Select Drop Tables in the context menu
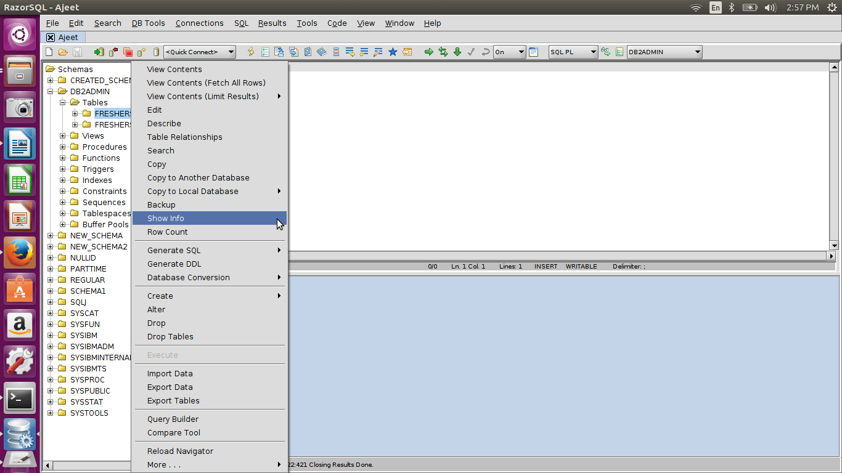 point(210,337)
